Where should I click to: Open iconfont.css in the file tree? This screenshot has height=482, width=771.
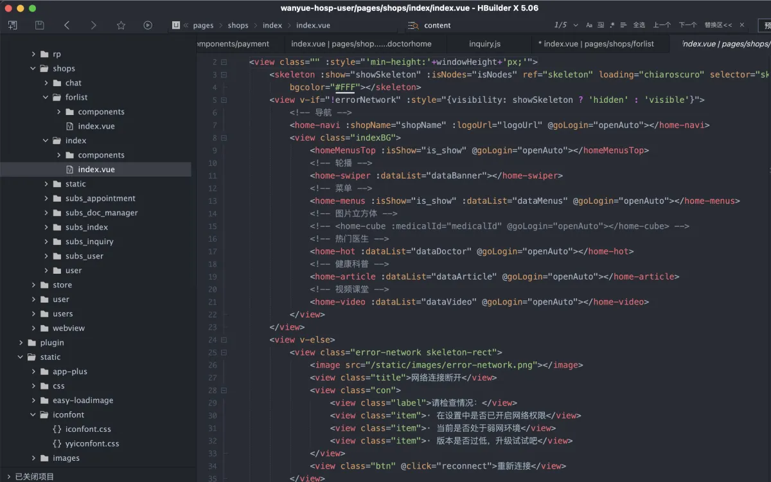pyautogui.click(x=88, y=429)
